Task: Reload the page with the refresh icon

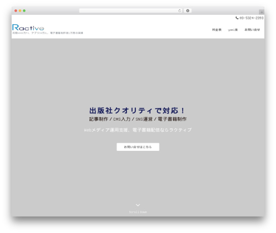Action: [x=179, y=10]
